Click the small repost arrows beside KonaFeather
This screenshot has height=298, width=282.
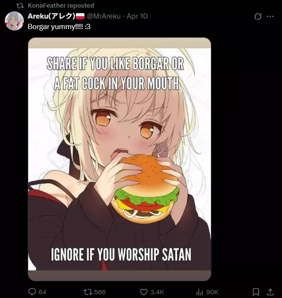pos(20,6)
